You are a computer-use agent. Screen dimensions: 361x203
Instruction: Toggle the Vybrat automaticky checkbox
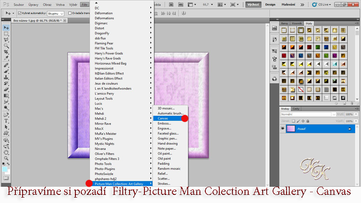tap(19, 13)
